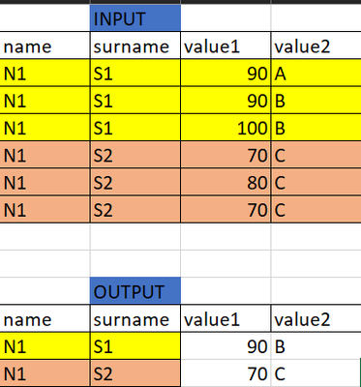The width and height of the screenshot is (361, 387).
Task: Select the output yellow S1 cell
Action: pyautogui.click(x=135, y=345)
